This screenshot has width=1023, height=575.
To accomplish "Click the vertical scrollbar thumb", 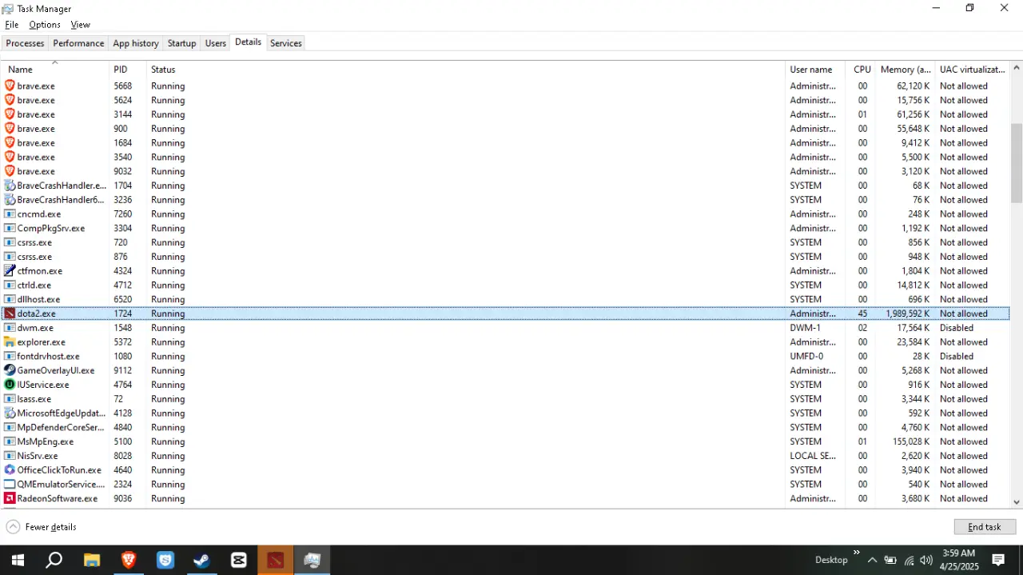I will [x=1017, y=163].
